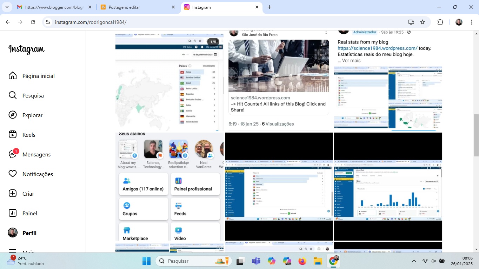Image resolution: width=479 pixels, height=269 pixels.
Task: Click the taskbar Pesquisar search box
Action: coord(194,261)
